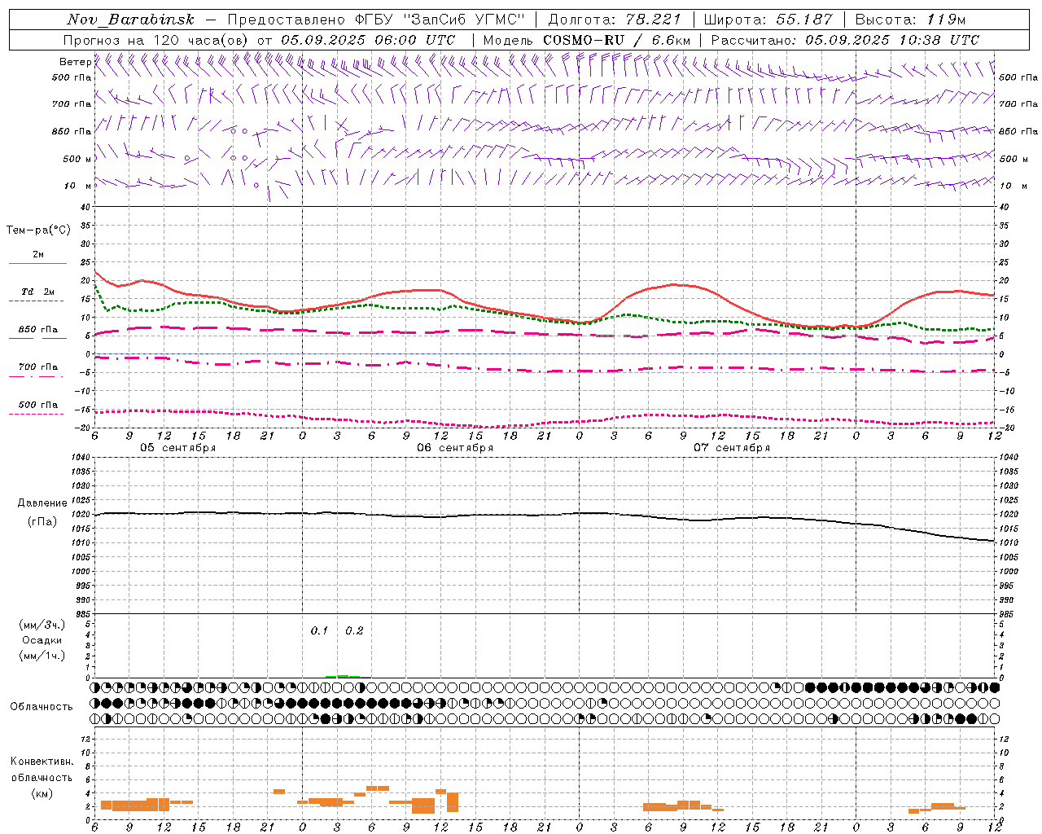Click the red line sample under 2м legend

pyautogui.click(x=37, y=264)
